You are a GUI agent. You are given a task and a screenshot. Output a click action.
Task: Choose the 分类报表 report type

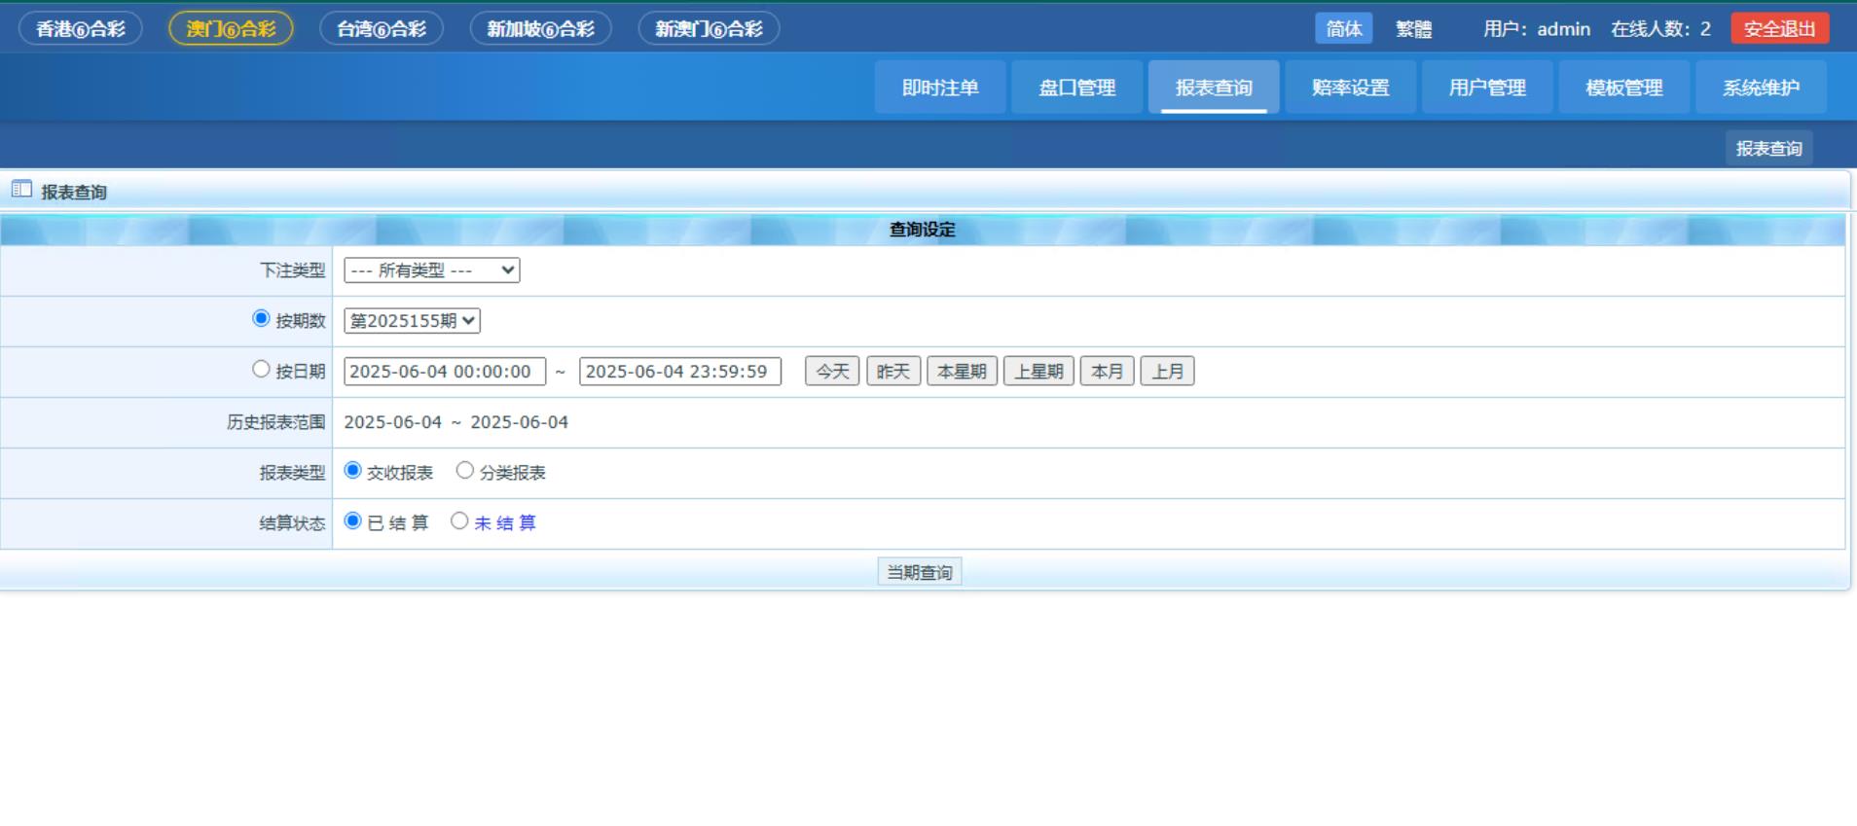pos(465,471)
